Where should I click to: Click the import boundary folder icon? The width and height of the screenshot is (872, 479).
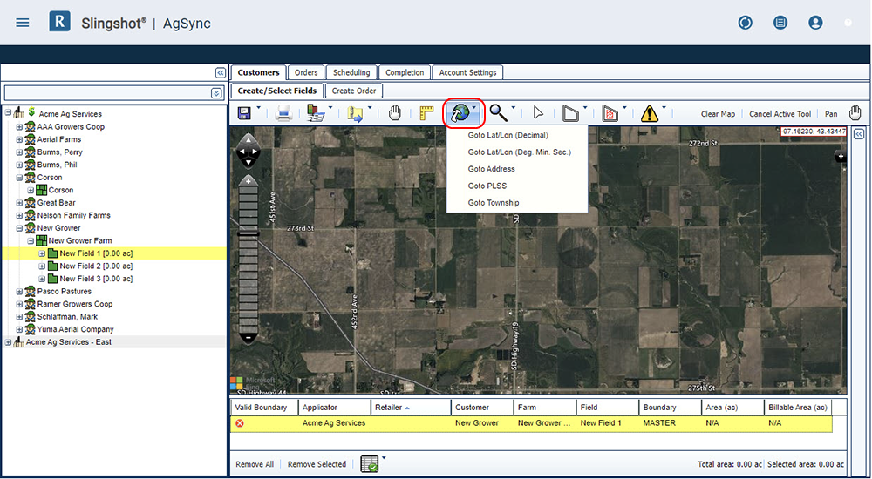pos(355,114)
